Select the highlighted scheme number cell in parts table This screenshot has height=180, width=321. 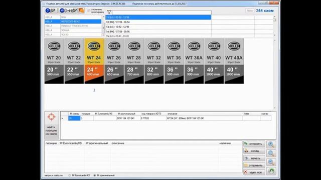[x=74, y=118]
